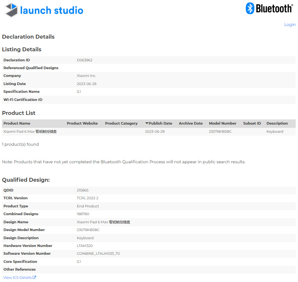Click the Combined Designs value 188780
The height and width of the screenshot is (282, 298).
click(x=83, y=214)
